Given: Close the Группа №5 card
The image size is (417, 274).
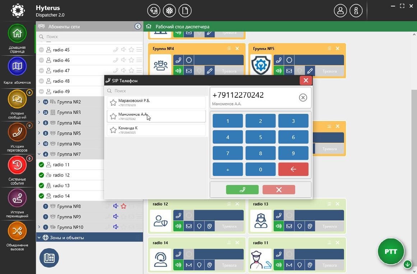Looking at the screenshot, I should 338,48.
